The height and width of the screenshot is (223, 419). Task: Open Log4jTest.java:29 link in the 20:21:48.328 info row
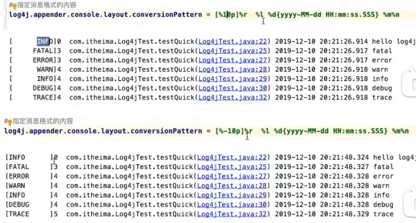coord(232,195)
